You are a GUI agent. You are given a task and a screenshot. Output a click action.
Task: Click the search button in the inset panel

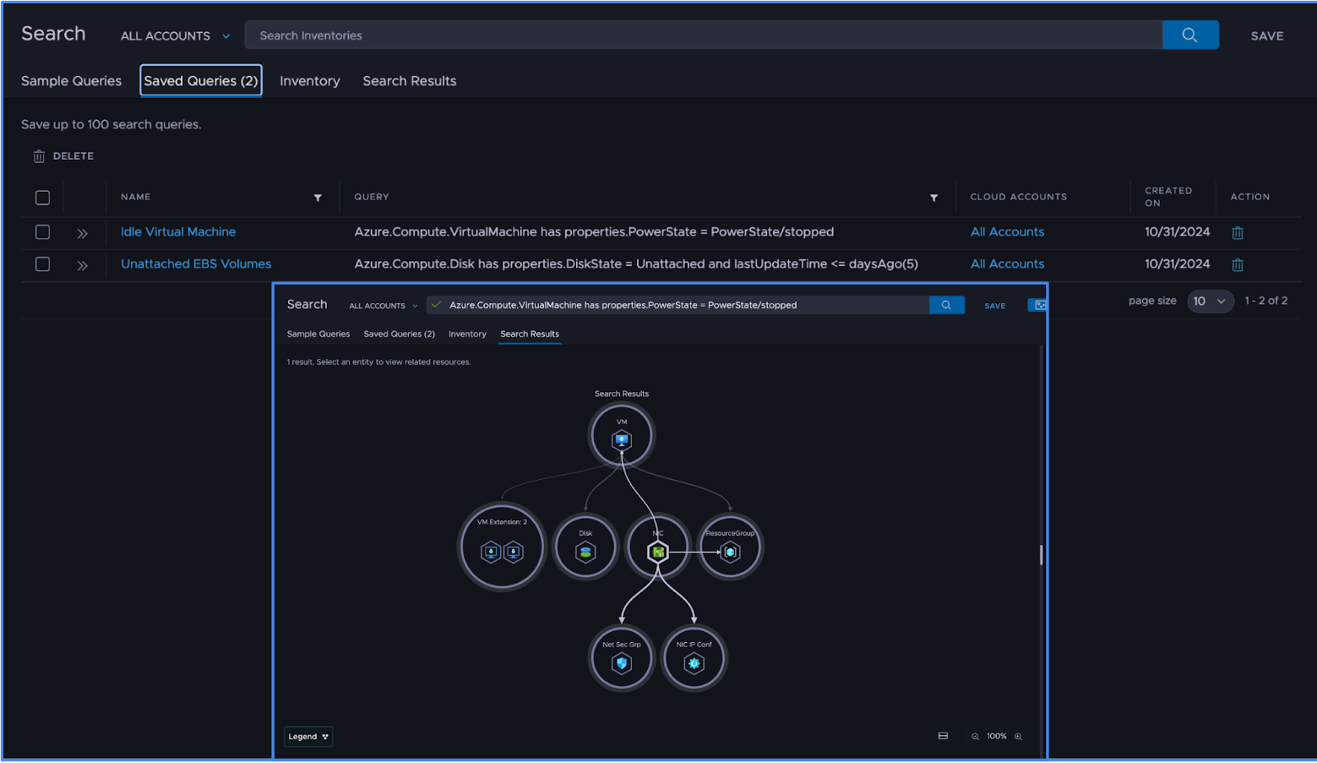point(947,305)
